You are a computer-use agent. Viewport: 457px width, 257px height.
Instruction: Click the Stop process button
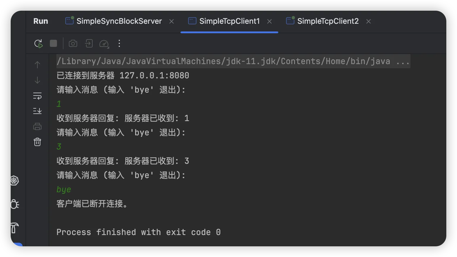pyautogui.click(x=53, y=44)
